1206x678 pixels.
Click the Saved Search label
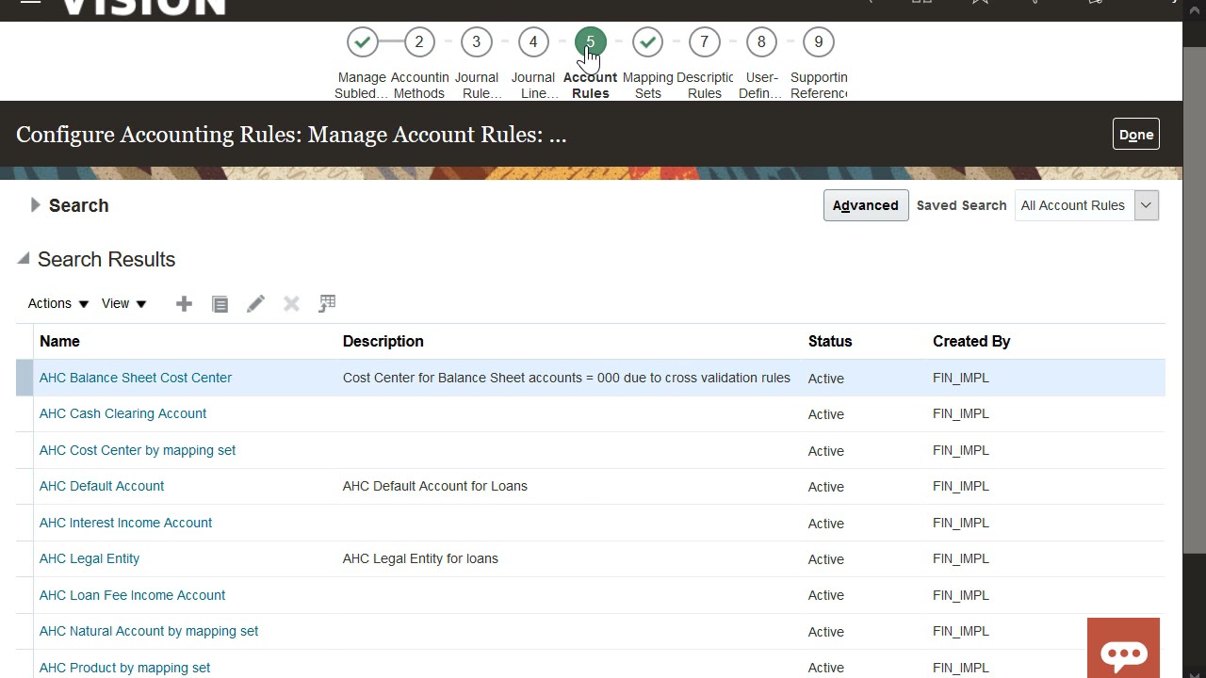[x=961, y=205]
